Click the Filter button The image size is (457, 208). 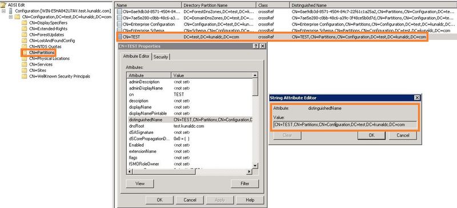[x=245, y=183]
